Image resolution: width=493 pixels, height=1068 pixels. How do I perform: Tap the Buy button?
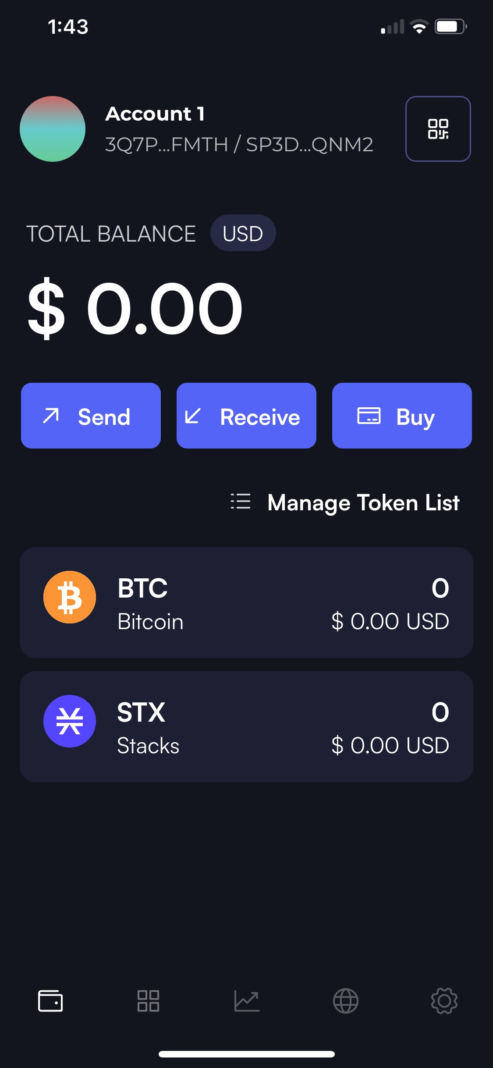click(402, 416)
